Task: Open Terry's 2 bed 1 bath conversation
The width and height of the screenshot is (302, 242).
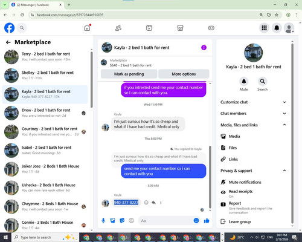Action: click(45, 57)
